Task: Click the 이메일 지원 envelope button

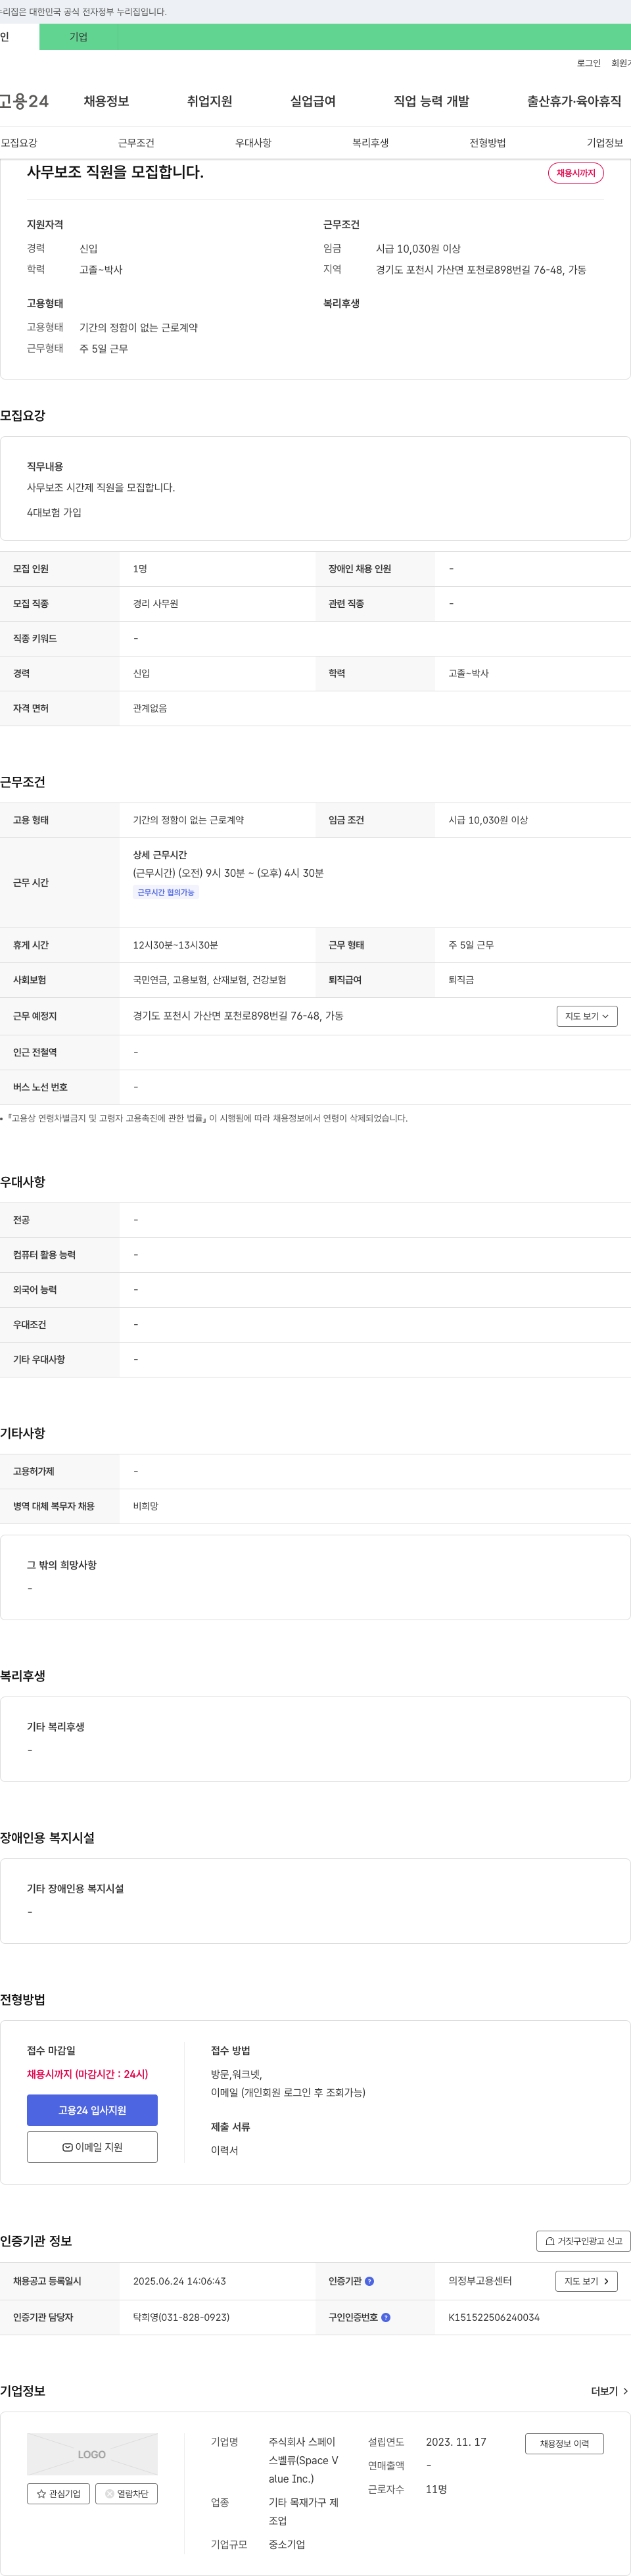Action: coord(92,2147)
